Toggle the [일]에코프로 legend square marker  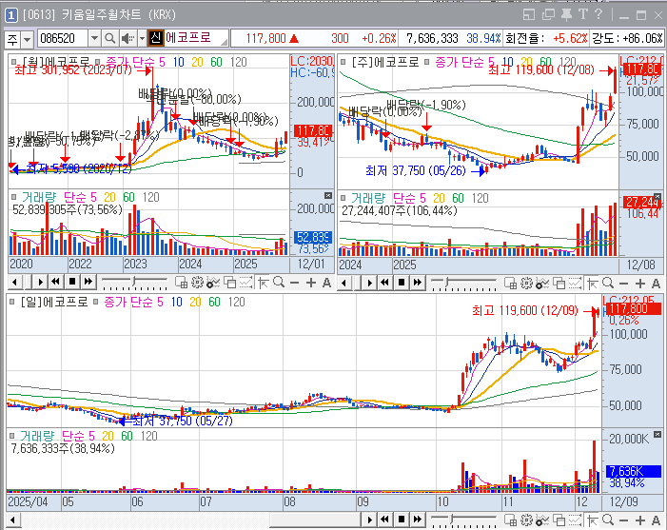coord(12,302)
